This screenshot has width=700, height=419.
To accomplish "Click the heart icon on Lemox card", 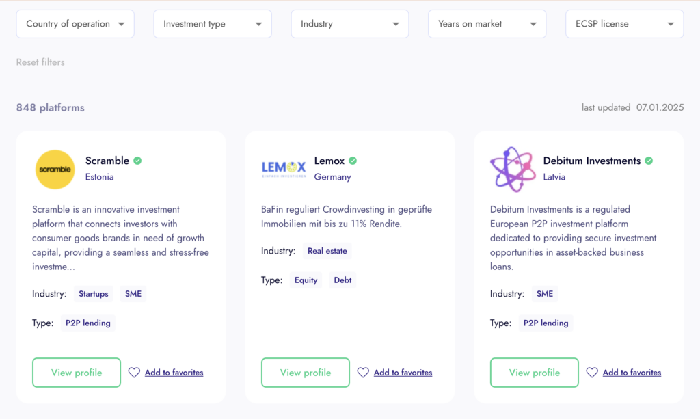I will 363,372.
